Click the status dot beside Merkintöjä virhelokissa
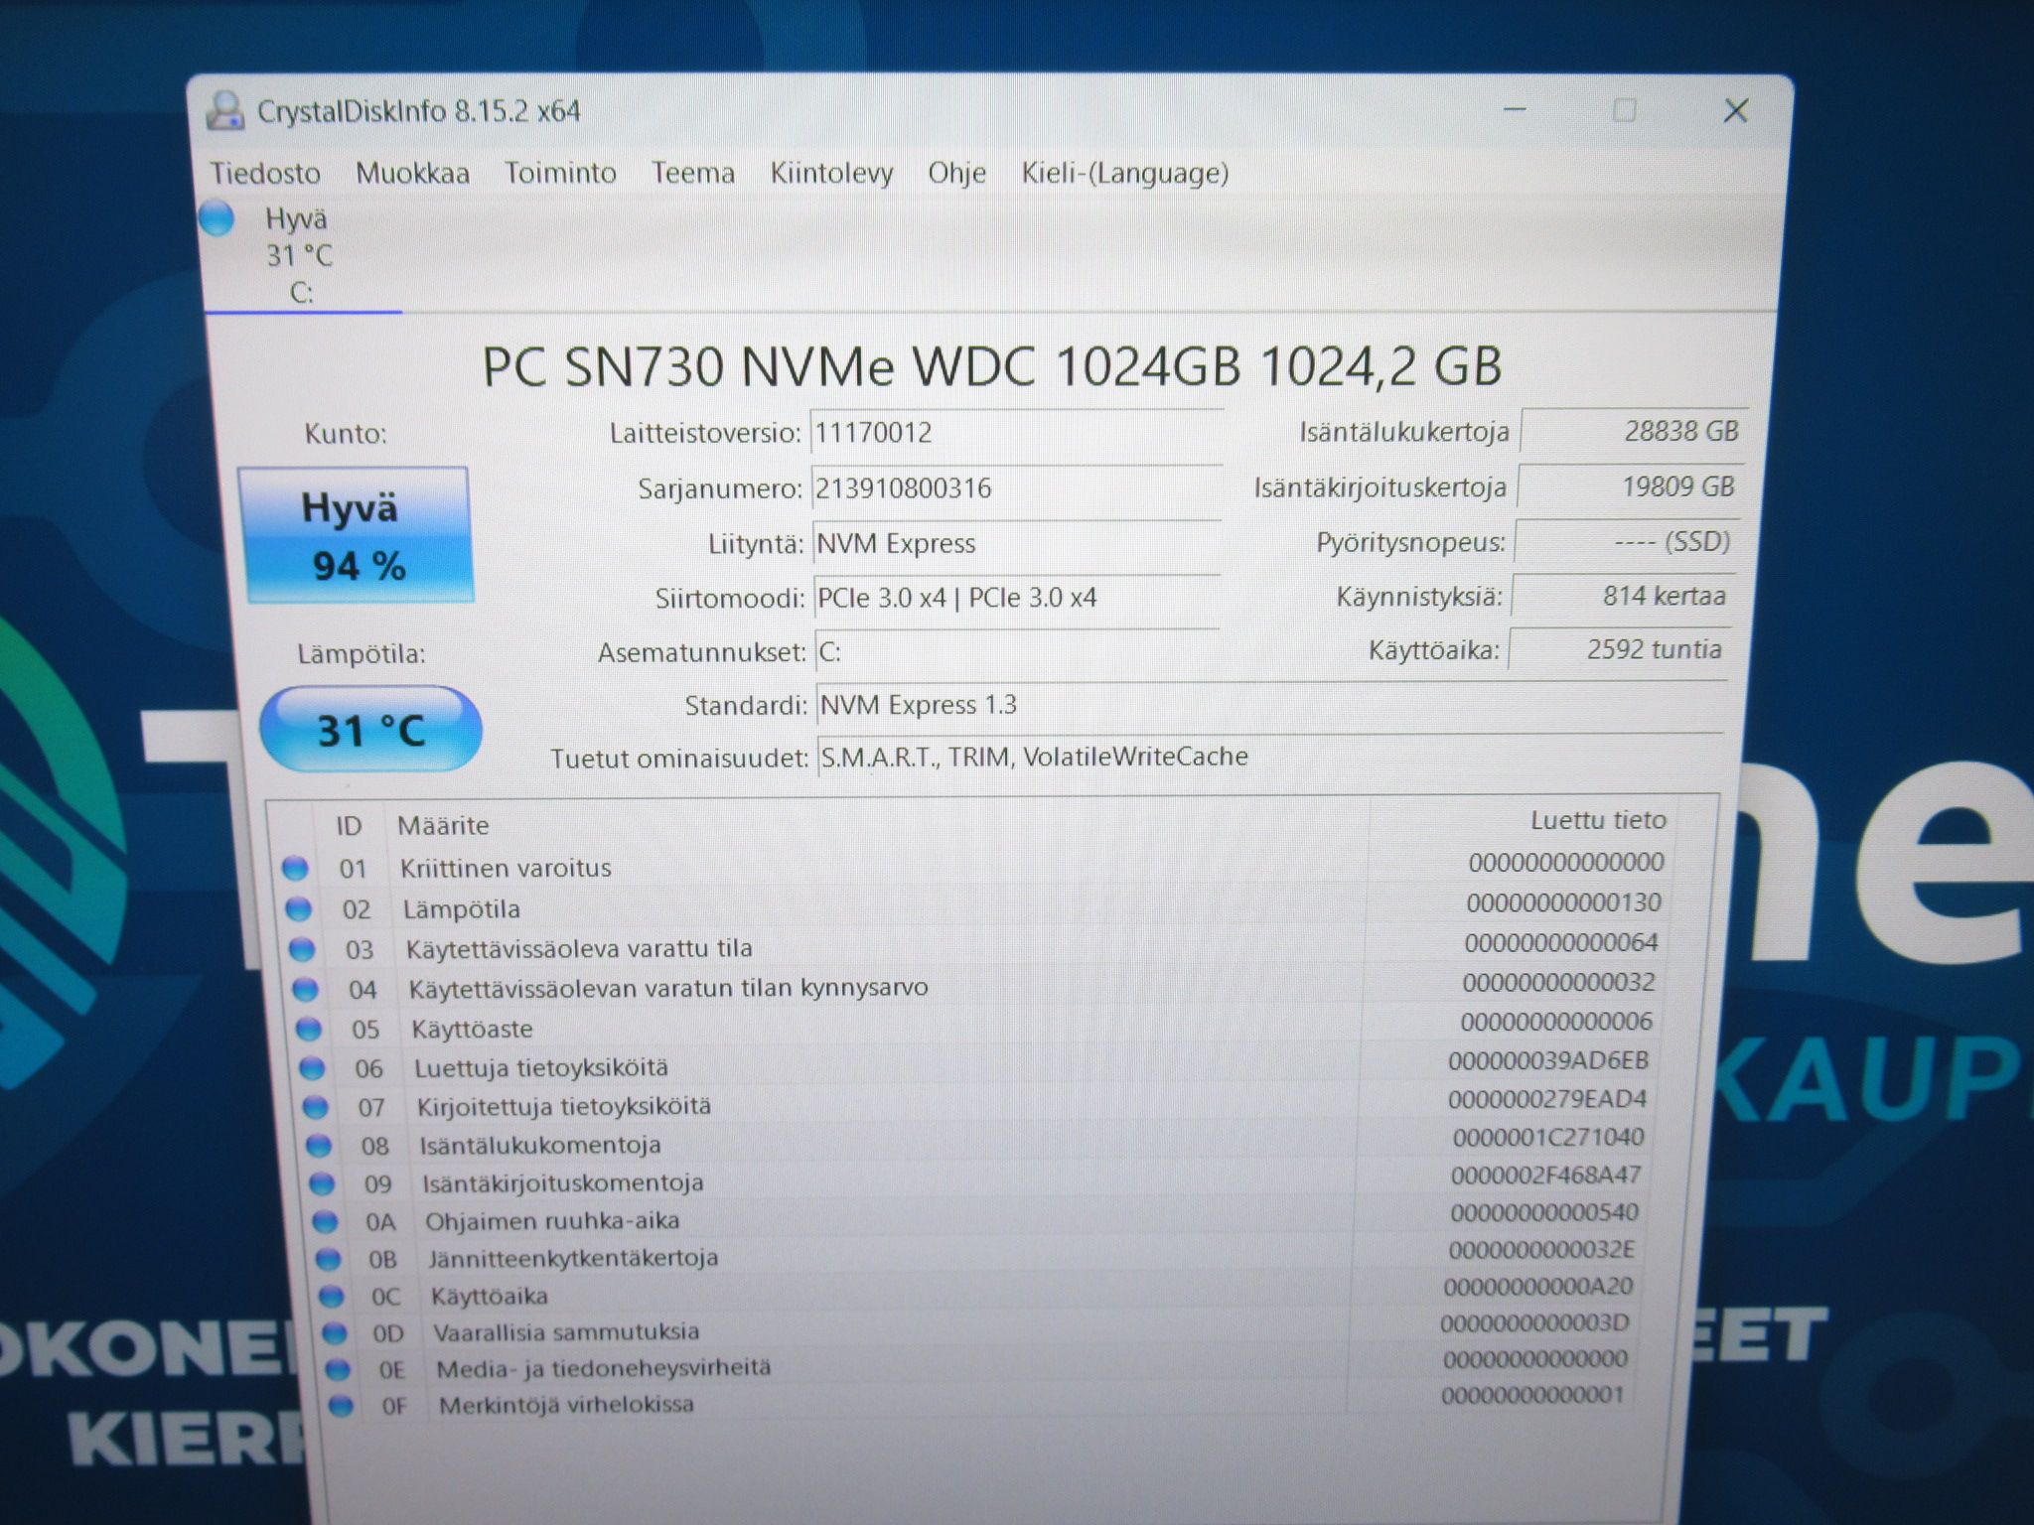 [341, 1405]
